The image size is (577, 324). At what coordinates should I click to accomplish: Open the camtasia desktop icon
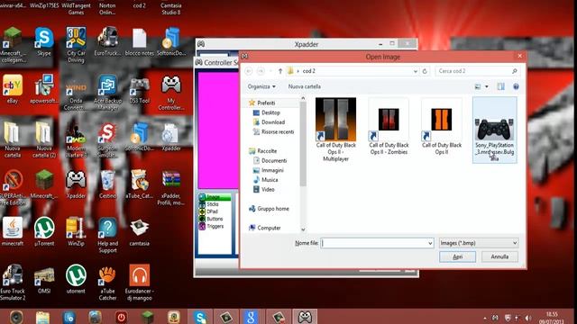[x=140, y=232]
